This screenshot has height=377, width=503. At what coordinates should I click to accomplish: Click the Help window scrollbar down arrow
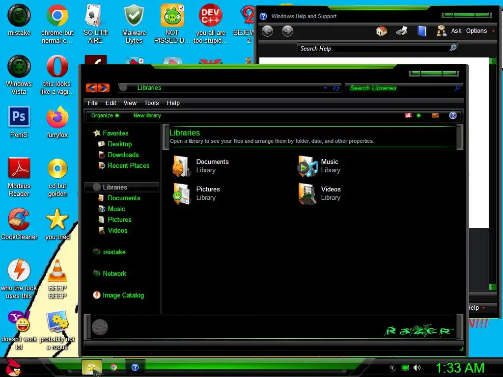[x=492, y=287]
